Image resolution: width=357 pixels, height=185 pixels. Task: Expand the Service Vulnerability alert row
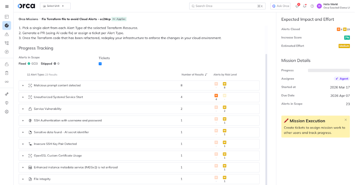click(23, 109)
